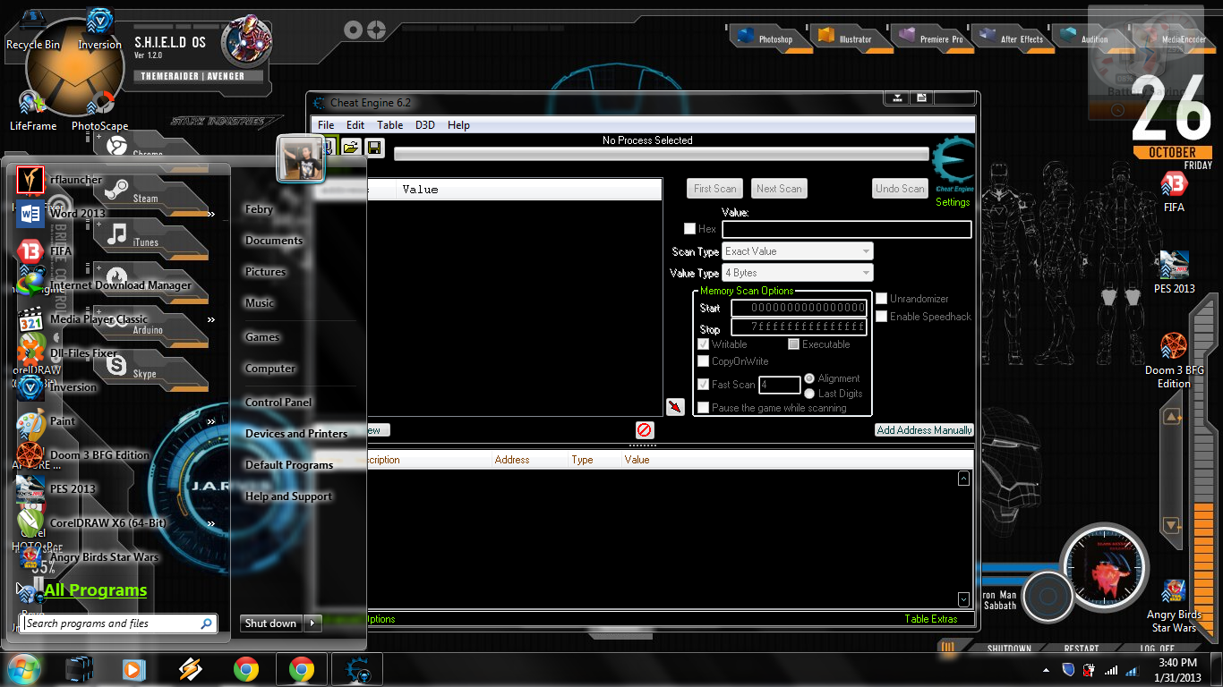Open the Table menu
The height and width of the screenshot is (687, 1223).
pos(389,125)
